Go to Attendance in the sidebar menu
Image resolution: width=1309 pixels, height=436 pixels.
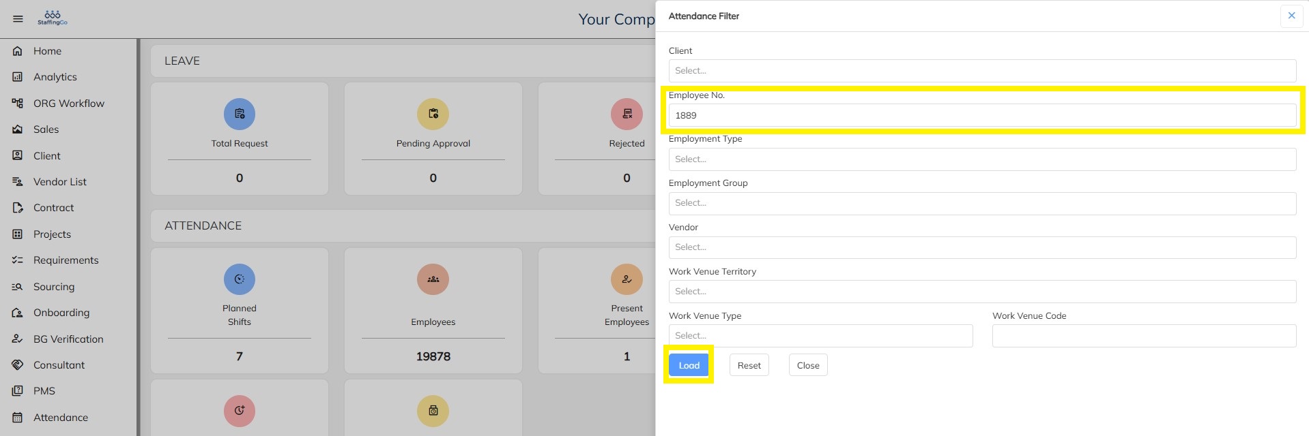(x=61, y=418)
